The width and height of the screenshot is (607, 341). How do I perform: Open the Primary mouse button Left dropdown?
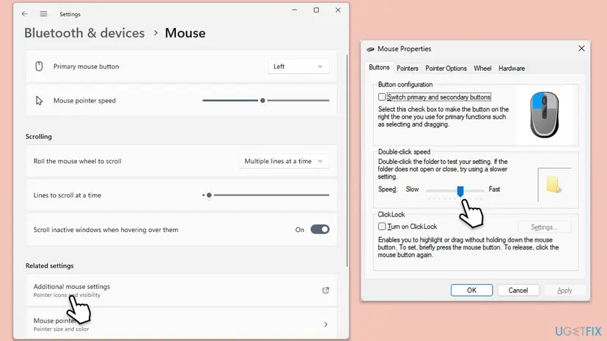point(298,67)
